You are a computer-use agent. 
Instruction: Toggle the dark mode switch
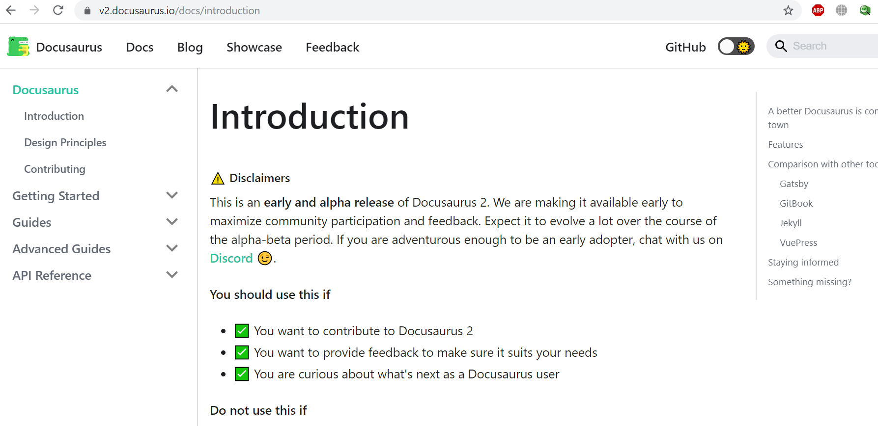pyautogui.click(x=736, y=47)
